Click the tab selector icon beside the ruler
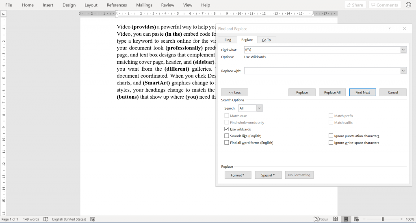416x223 pixels. point(4,13)
